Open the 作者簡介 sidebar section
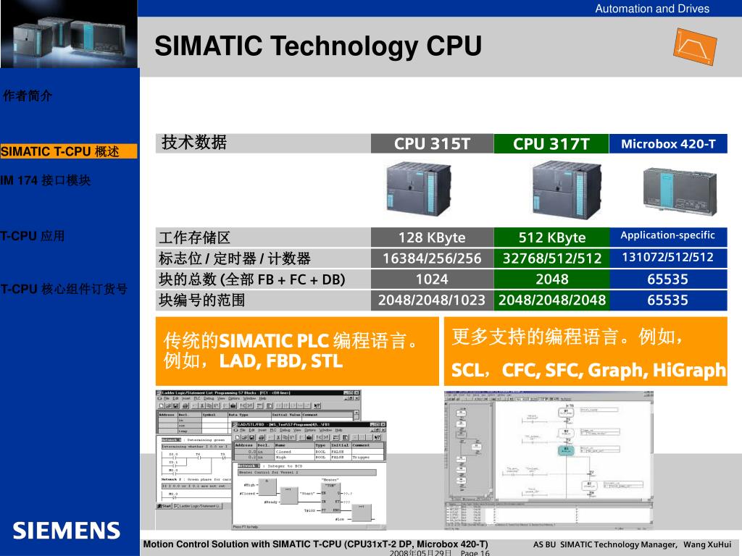The width and height of the screenshot is (742, 556). [x=27, y=96]
